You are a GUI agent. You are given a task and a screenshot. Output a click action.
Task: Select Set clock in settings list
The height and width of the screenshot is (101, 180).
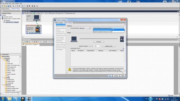[x=58, y=30]
